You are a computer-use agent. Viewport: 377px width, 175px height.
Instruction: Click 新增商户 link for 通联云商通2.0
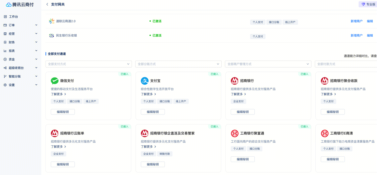pyautogui.click(x=357, y=21)
